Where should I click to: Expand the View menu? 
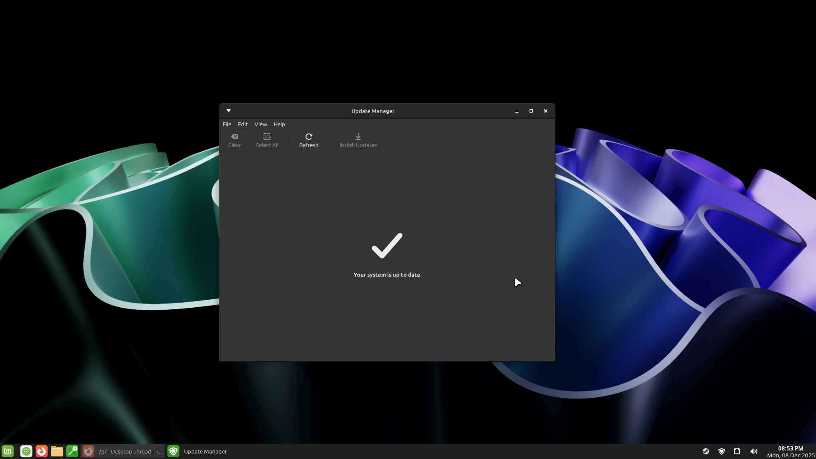[261, 124]
